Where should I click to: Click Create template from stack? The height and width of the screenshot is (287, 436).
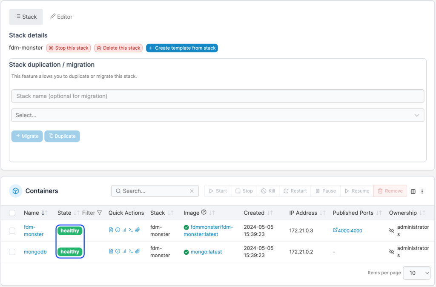[x=182, y=48]
